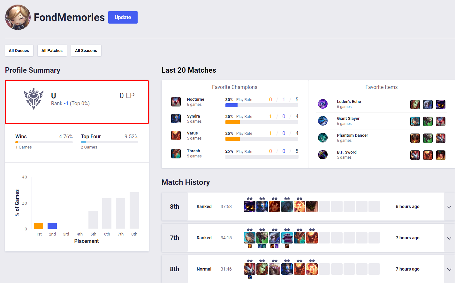455x283 pixels.
Task: Click last champion icon in B.F. Sword row
Action: tap(441, 155)
